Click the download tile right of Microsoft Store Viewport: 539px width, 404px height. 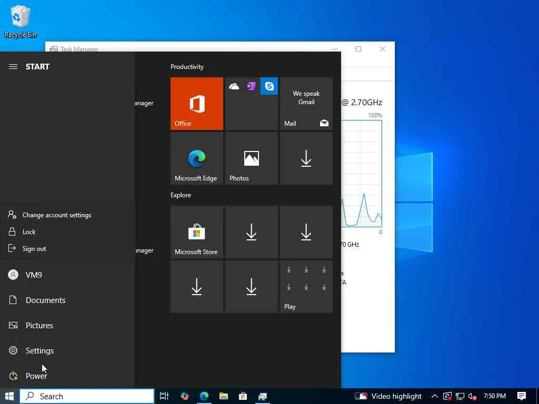point(252,232)
